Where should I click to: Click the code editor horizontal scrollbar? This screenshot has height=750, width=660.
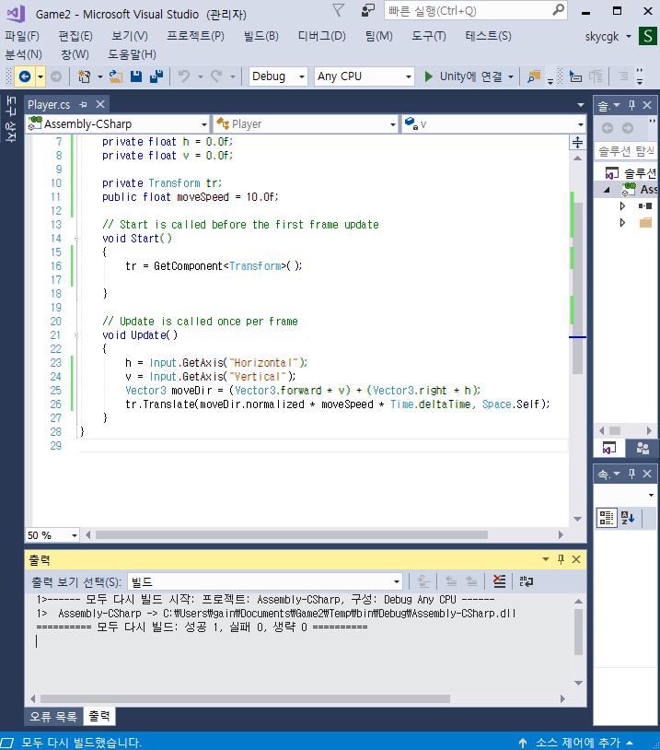coord(292,534)
